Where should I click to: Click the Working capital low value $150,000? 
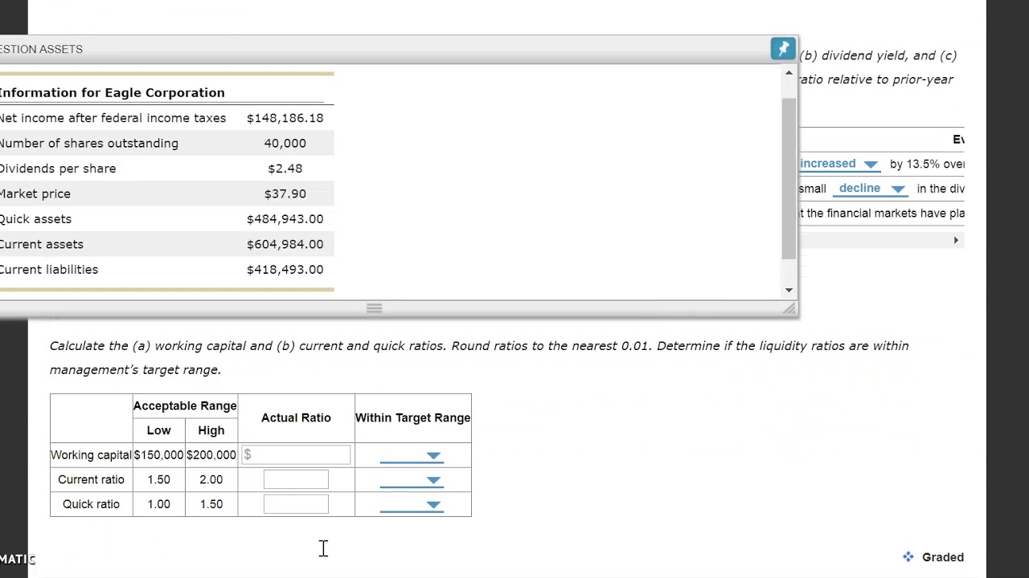158,455
